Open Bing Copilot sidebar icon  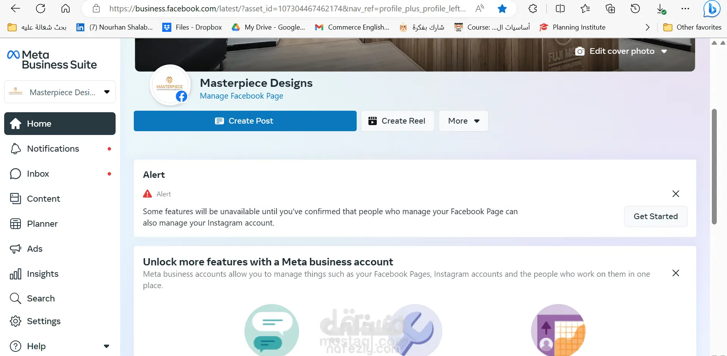[711, 9]
